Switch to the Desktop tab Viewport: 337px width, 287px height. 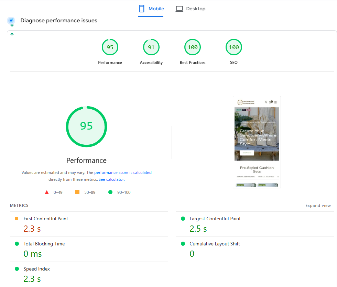[x=191, y=9]
